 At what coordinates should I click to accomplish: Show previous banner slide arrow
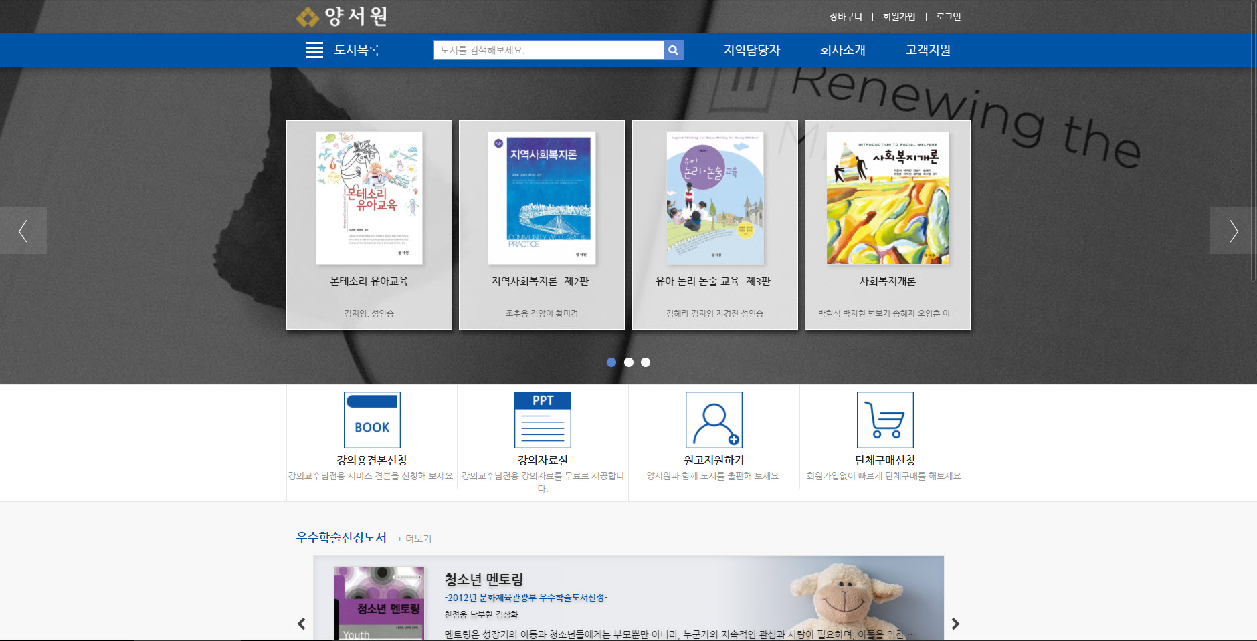[x=23, y=231]
